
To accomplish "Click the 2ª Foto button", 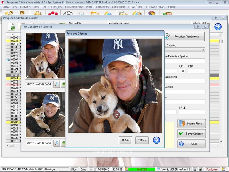I will (142, 140).
